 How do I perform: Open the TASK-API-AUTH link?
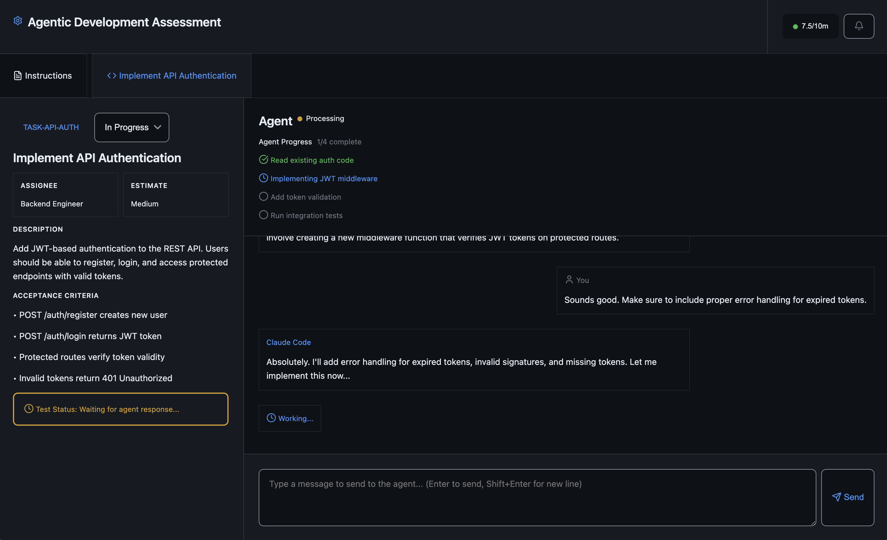[x=51, y=127]
